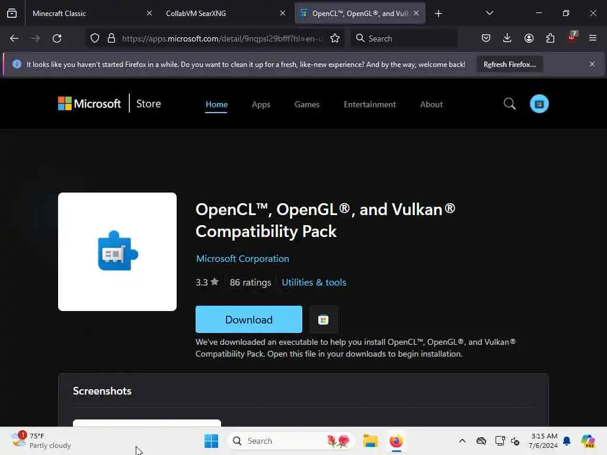Bookmark this page with the star
607x455 pixels.
335,39
